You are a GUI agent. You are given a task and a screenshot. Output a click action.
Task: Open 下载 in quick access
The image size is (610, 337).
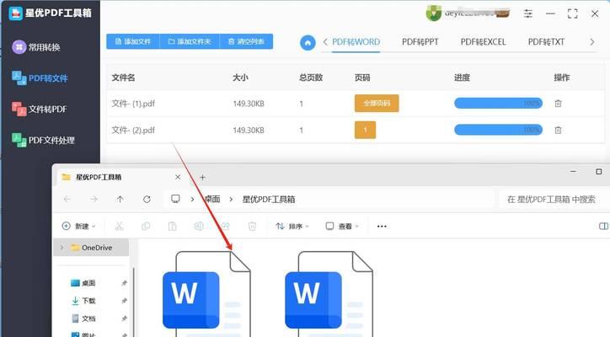pyautogui.click(x=83, y=301)
